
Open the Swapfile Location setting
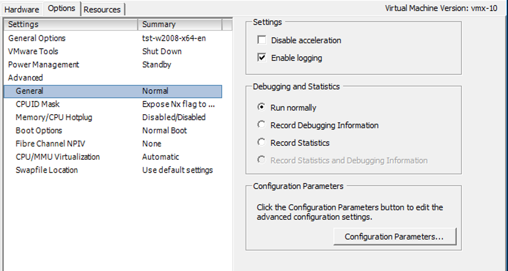pos(47,170)
